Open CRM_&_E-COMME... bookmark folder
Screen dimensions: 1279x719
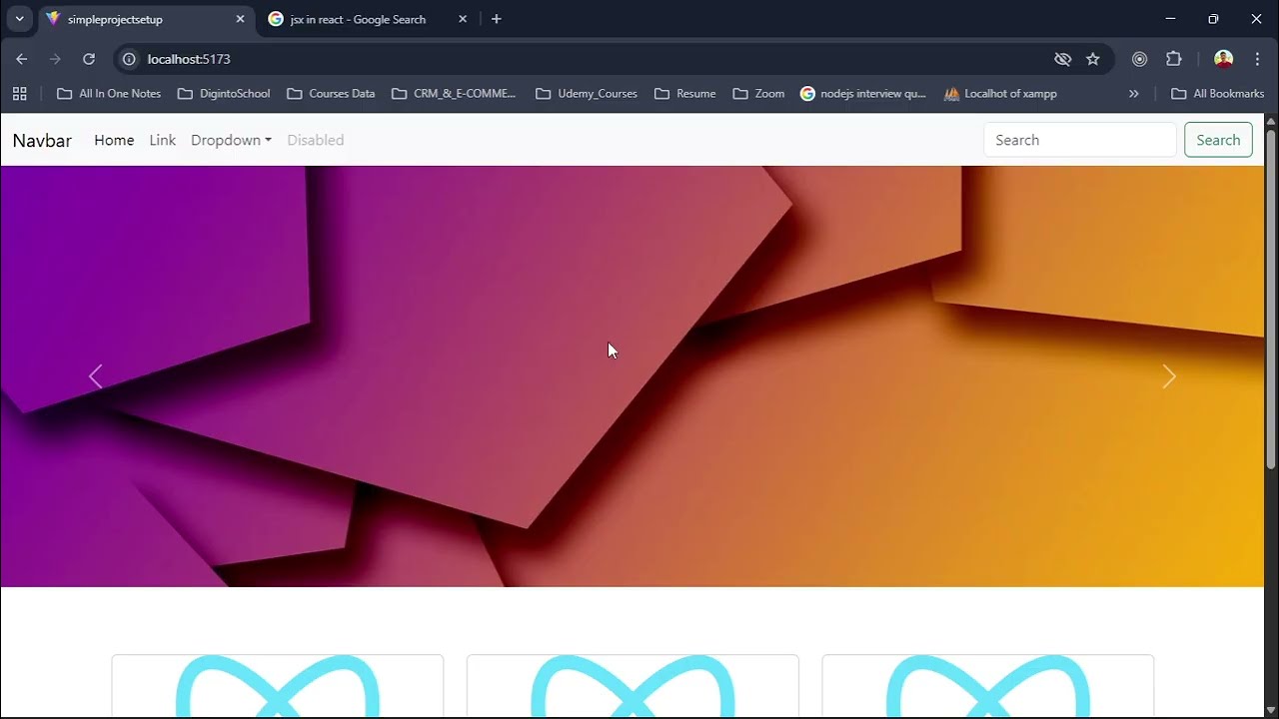[x=454, y=93]
